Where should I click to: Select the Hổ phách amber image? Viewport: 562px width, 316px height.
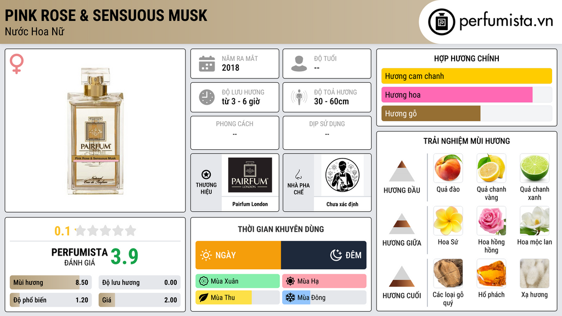tap(491, 273)
